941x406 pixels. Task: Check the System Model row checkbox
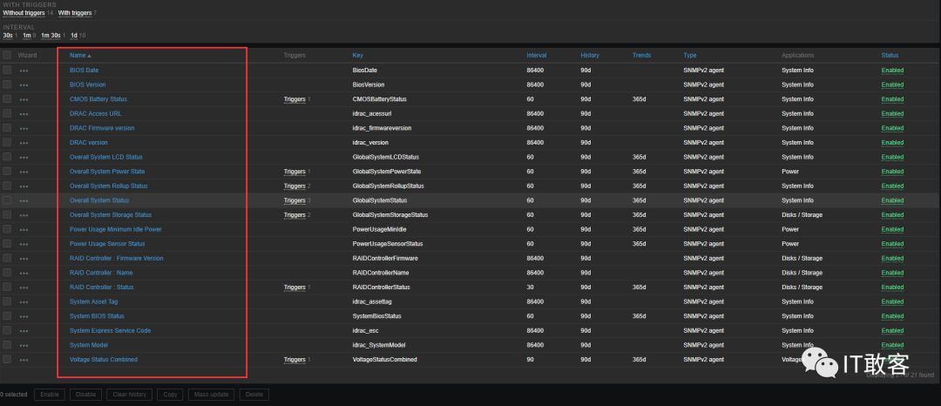coord(7,345)
